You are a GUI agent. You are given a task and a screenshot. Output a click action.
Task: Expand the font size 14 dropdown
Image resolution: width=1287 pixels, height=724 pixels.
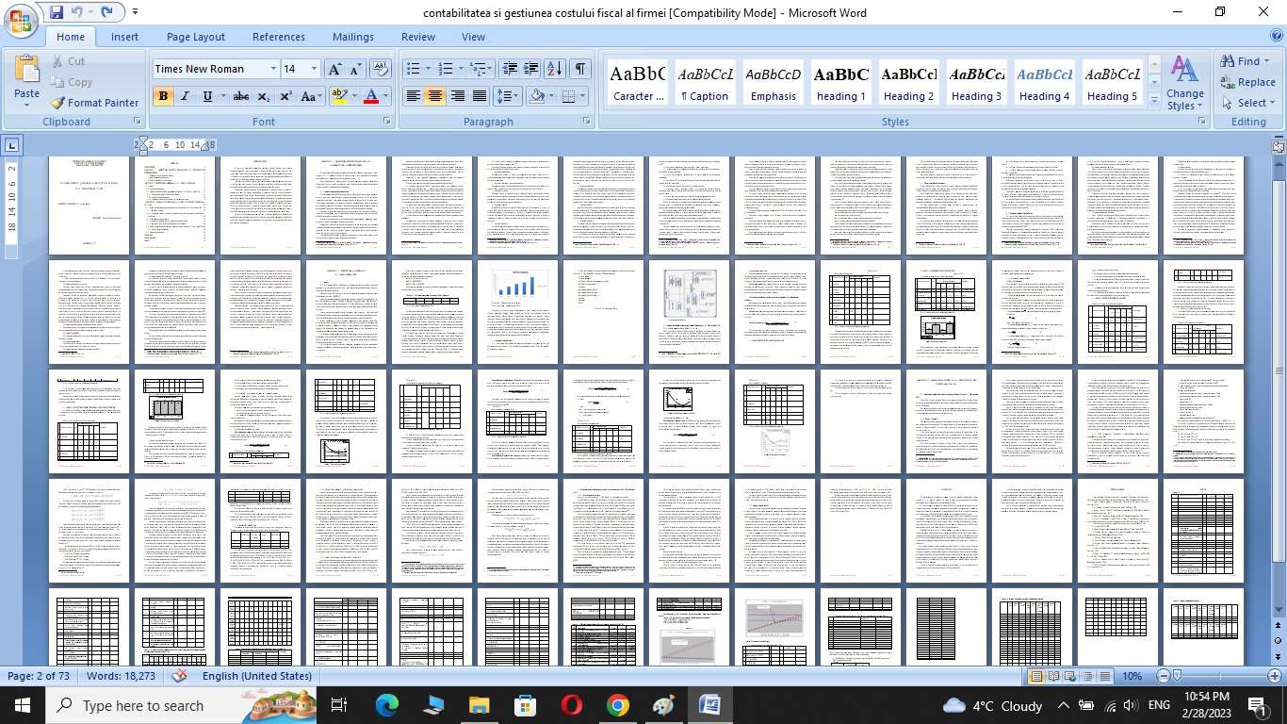313,69
